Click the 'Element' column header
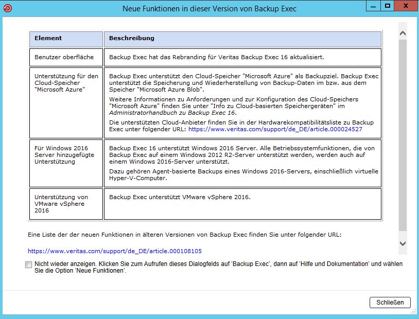 [x=66, y=39]
